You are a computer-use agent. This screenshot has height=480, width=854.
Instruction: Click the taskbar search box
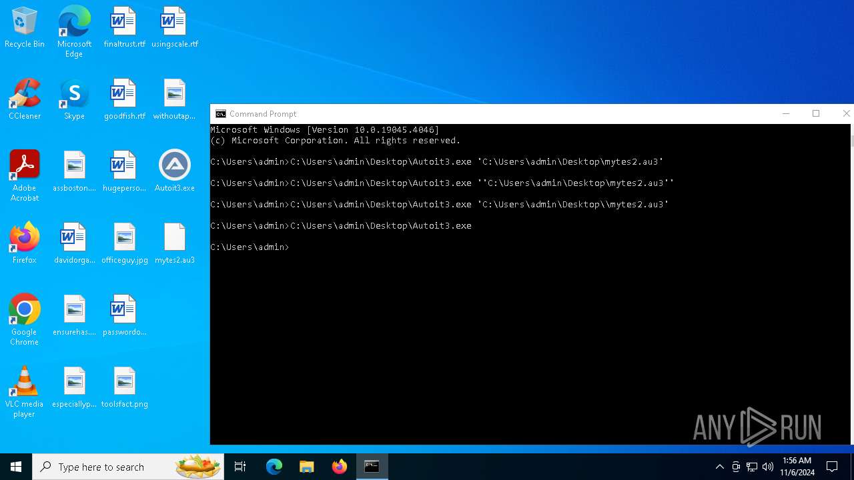point(128,467)
